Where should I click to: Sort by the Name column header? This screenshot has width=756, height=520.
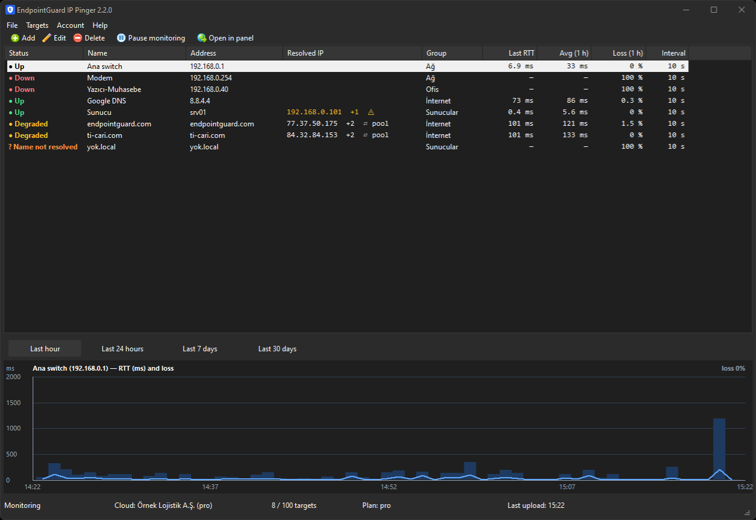(134, 53)
